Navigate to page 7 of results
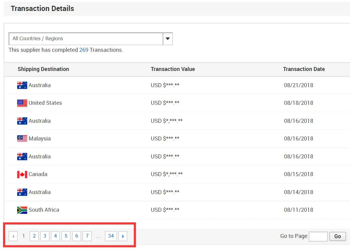This screenshot has width=350, height=251. pos(87,236)
